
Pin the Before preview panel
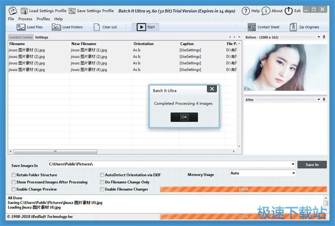tap(324, 37)
